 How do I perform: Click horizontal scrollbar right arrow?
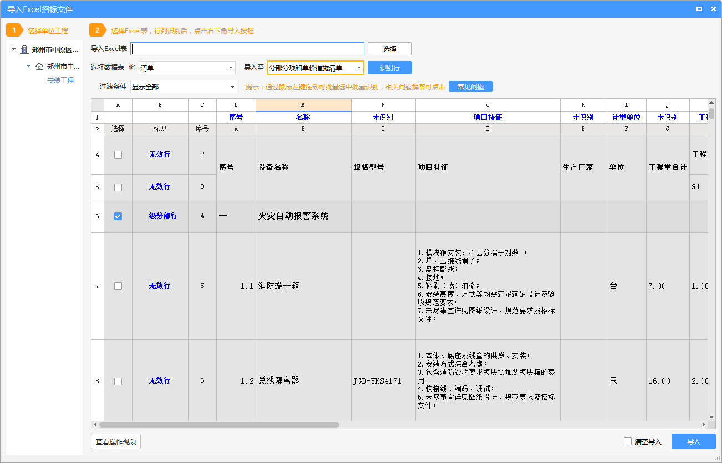tap(704, 425)
